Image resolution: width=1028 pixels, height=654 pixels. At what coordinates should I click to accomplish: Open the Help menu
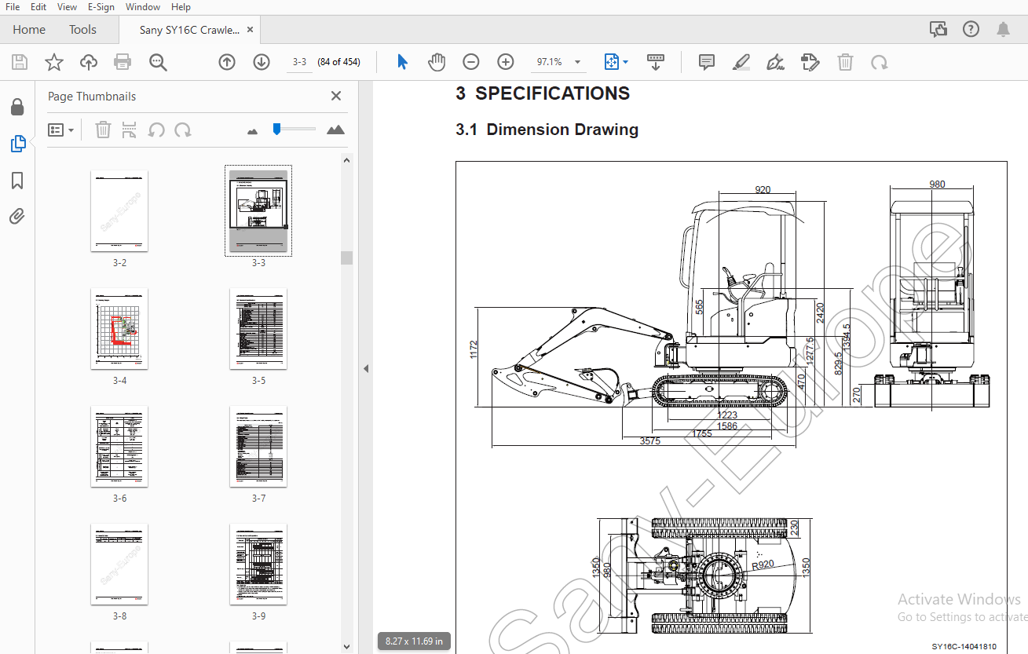point(181,7)
